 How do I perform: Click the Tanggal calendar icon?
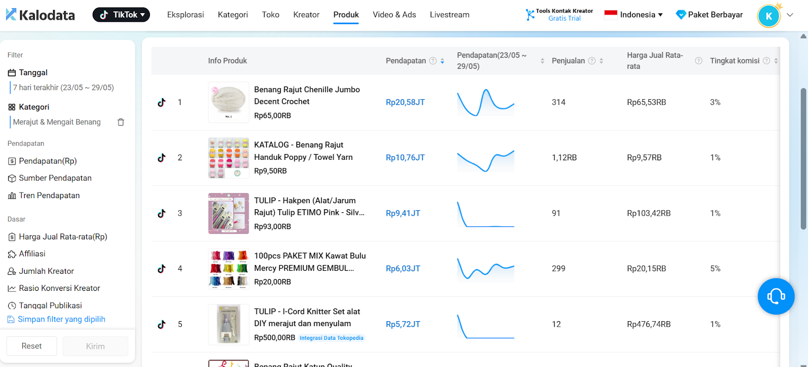click(x=12, y=73)
